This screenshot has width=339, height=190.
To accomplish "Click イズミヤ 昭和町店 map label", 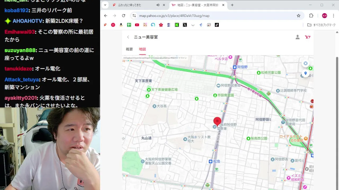I will 297,178.
